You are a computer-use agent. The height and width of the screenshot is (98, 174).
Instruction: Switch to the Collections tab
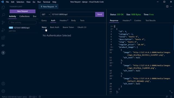[24, 16]
